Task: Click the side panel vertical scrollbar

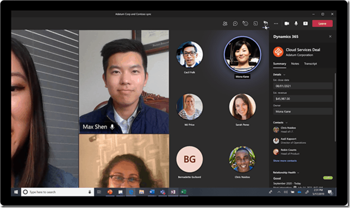Action: pos(335,107)
